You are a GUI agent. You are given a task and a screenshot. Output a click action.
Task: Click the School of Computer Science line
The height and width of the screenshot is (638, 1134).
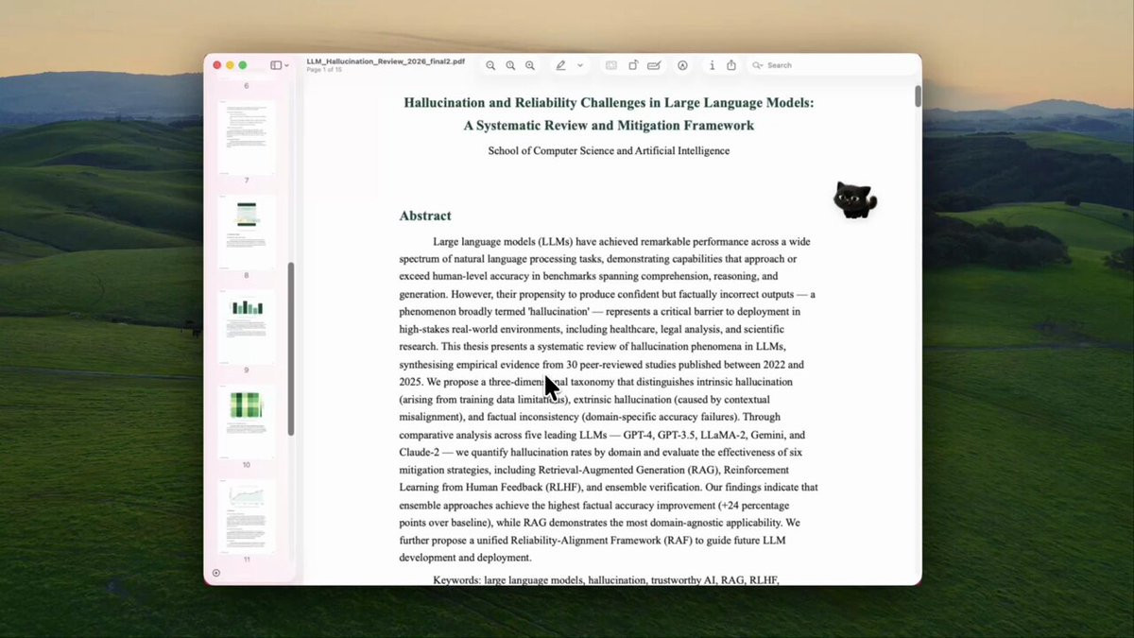[609, 150]
